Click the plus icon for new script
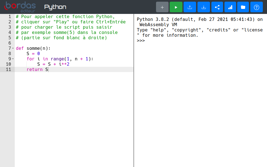Image resolution: width=267 pixels, height=167 pixels. (x=162, y=7)
